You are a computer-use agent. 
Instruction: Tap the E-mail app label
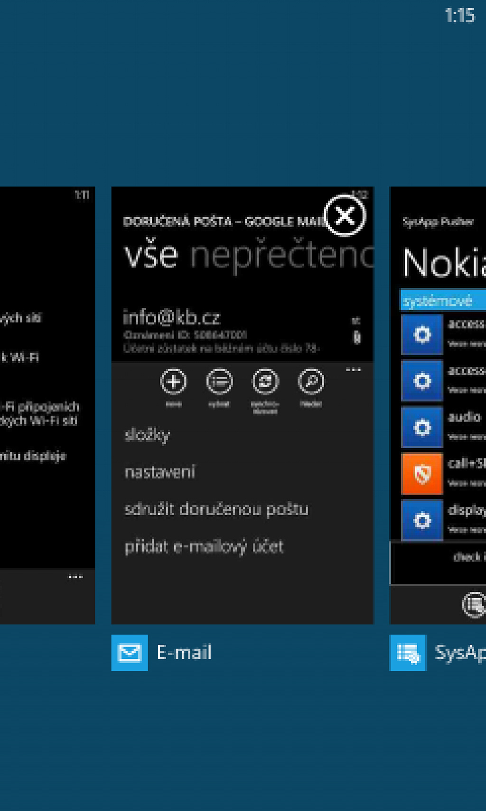pos(184,652)
